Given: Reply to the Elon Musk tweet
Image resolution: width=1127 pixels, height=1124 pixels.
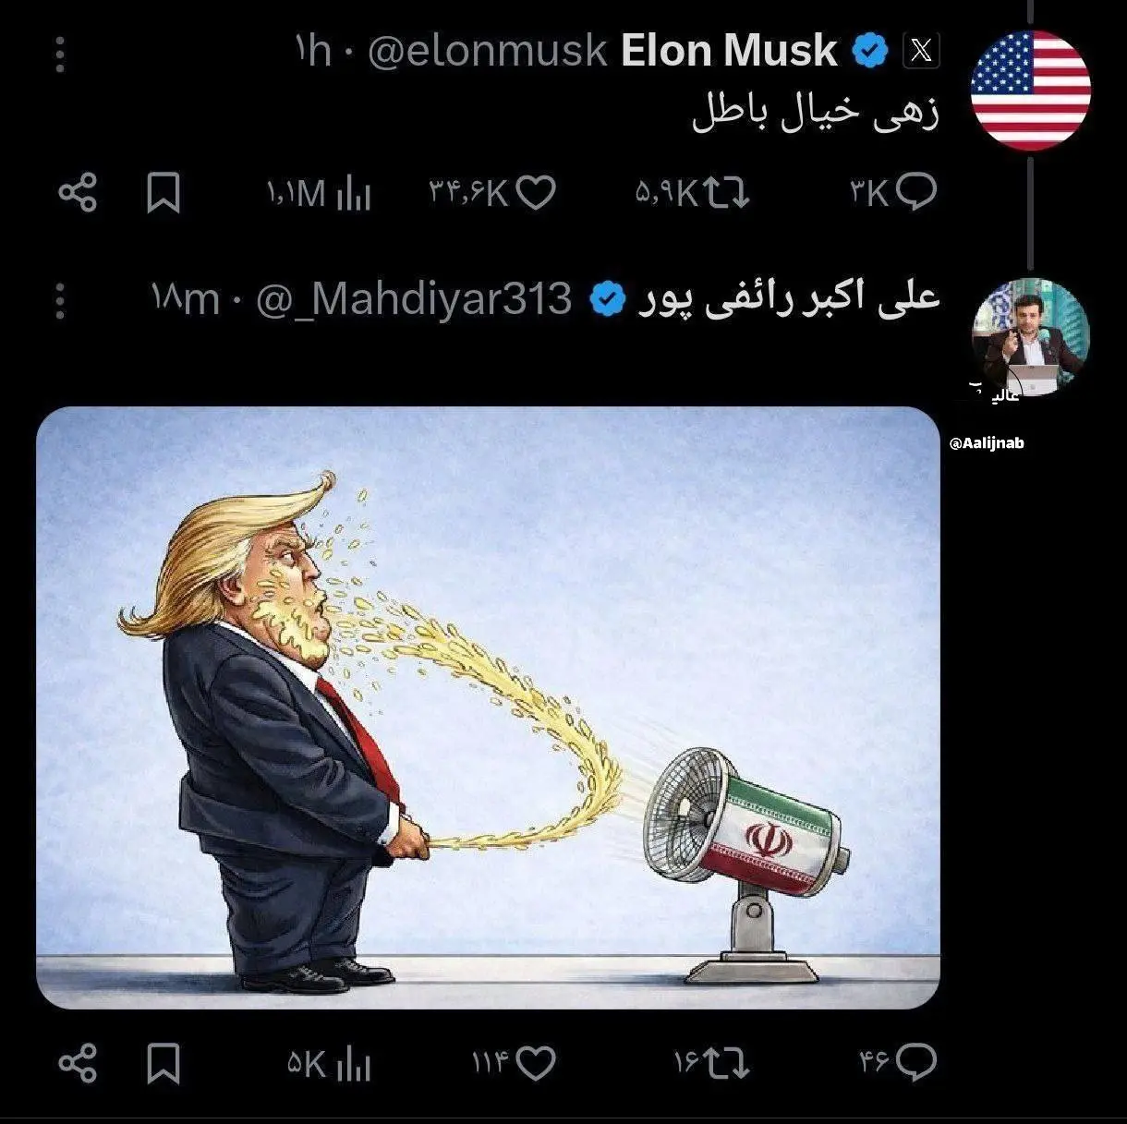Looking at the screenshot, I should (x=892, y=193).
